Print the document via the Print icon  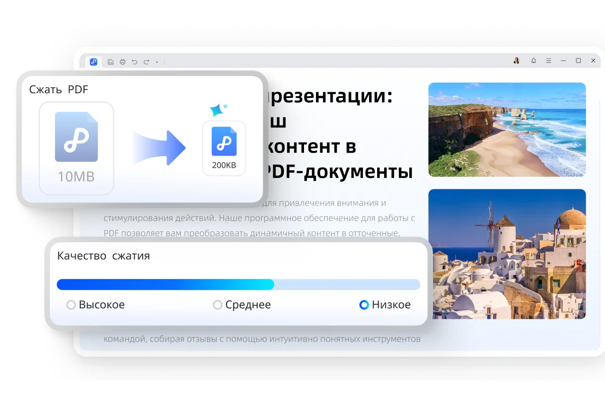click(123, 61)
